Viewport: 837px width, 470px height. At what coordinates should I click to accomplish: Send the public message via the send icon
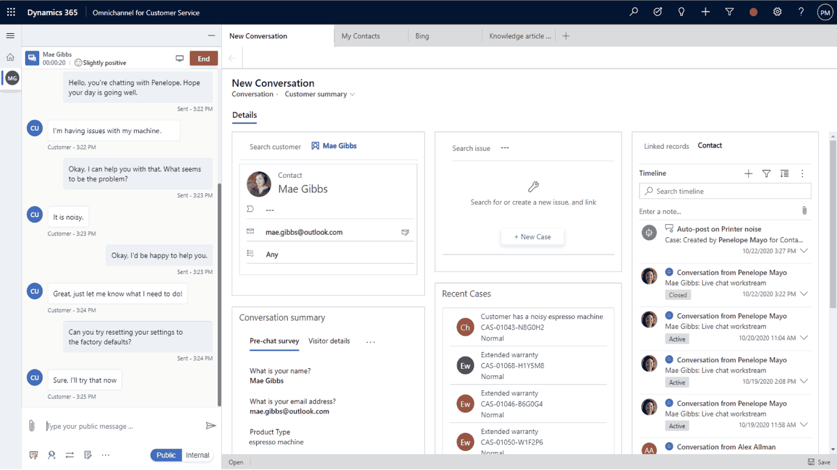click(211, 426)
